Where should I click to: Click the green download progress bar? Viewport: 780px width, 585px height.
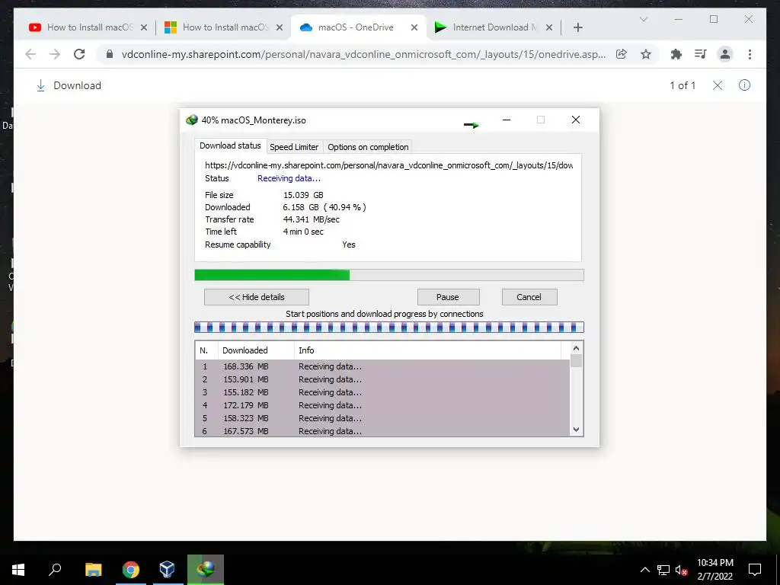(x=389, y=275)
